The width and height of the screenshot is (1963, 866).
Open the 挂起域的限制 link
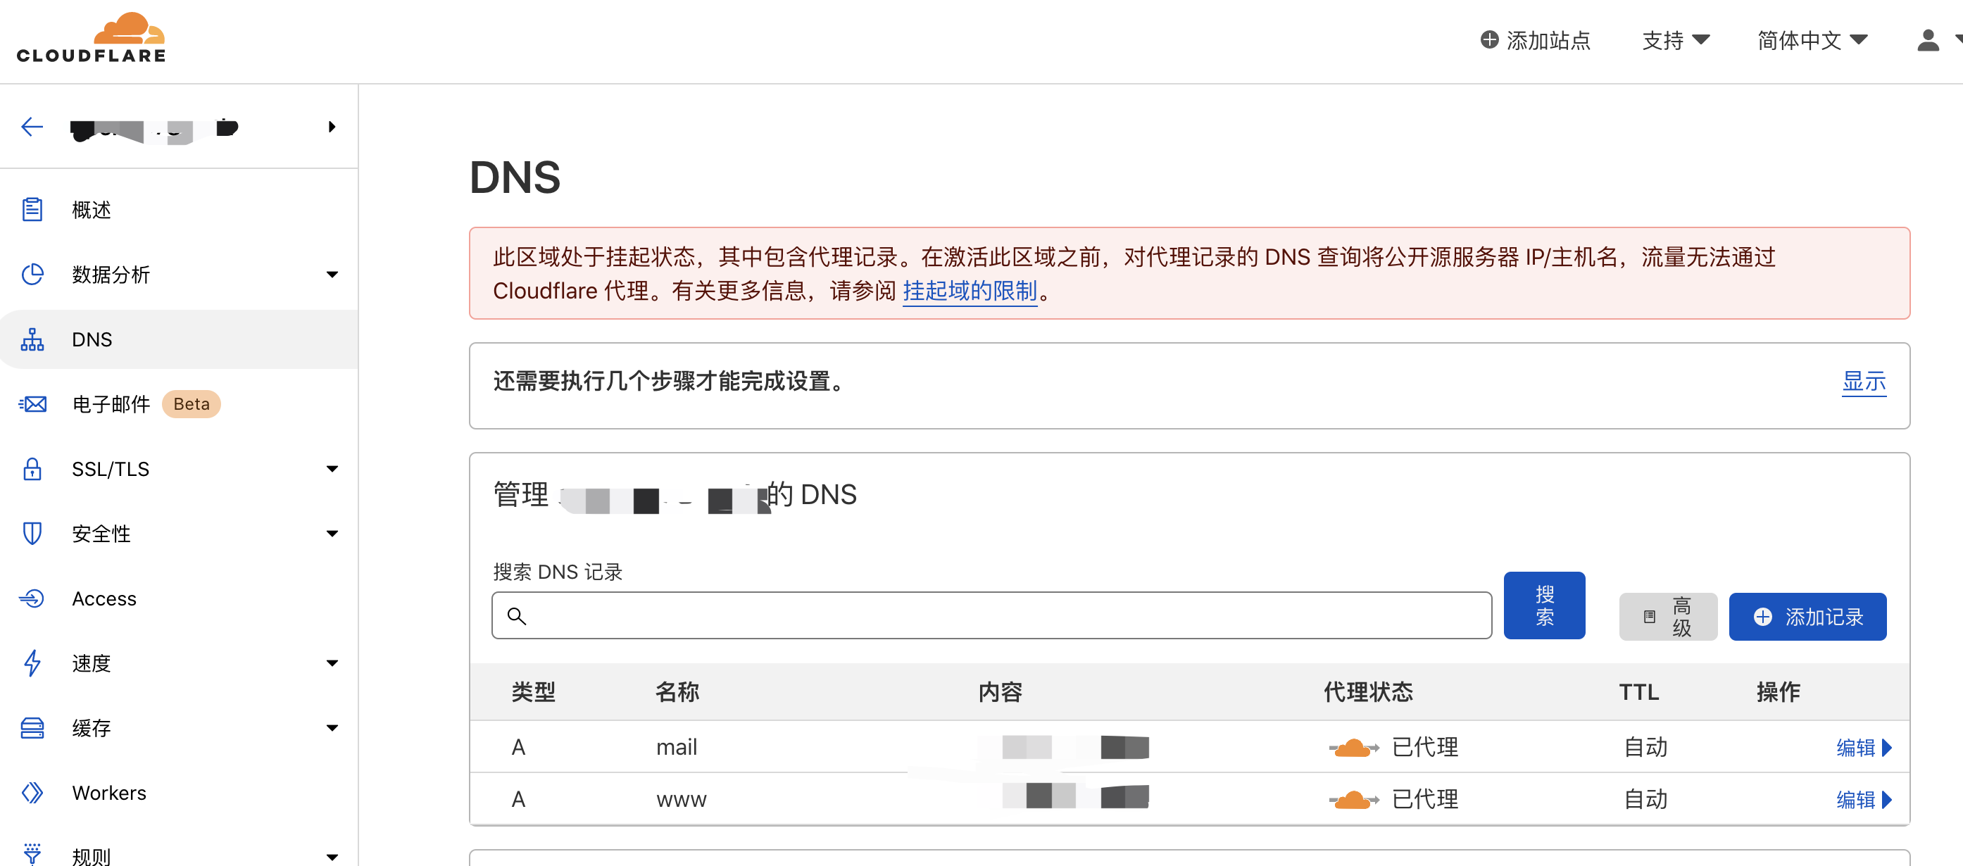pos(970,291)
